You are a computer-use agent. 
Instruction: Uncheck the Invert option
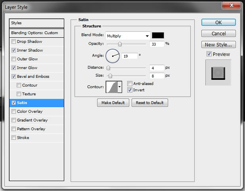pos(130,90)
